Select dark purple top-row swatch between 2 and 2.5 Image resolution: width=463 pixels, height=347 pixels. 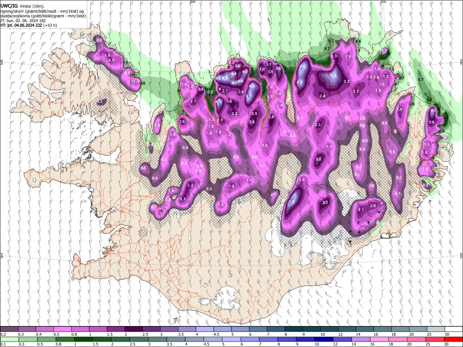tap(133, 329)
